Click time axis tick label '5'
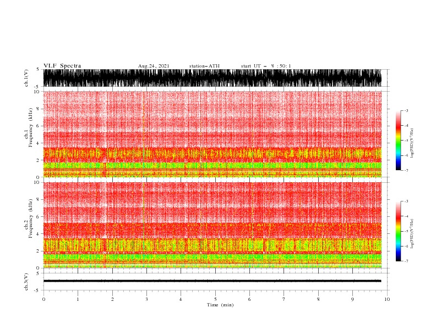 pyautogui.click(x=215, y=299)
